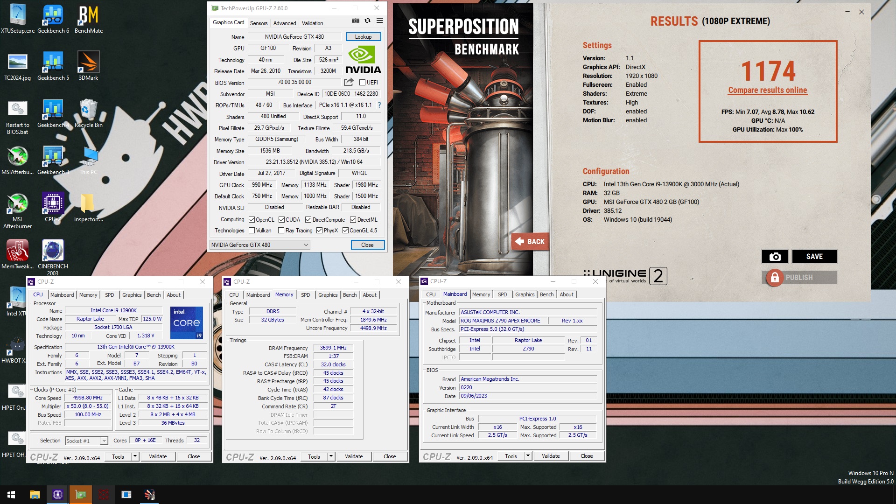Open inspector folder on desktop

pyautogui.click(x=89, y=207)
